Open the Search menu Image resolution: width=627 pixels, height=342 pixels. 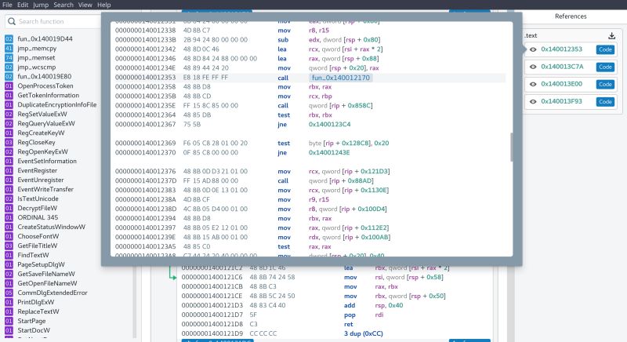[x=63, y=5]
